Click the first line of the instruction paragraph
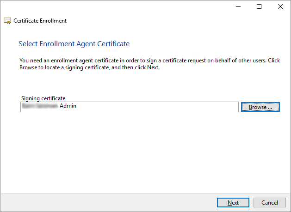This screenshot has height=212, width=291. click(x=149, y=61)
